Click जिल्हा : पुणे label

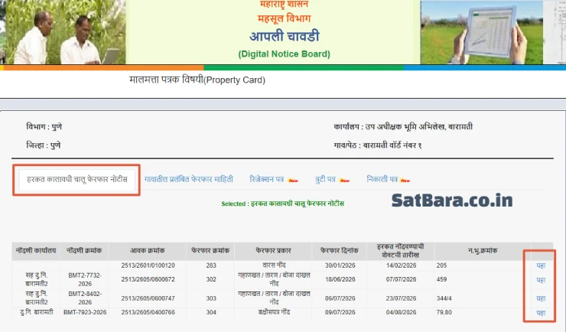43,145
